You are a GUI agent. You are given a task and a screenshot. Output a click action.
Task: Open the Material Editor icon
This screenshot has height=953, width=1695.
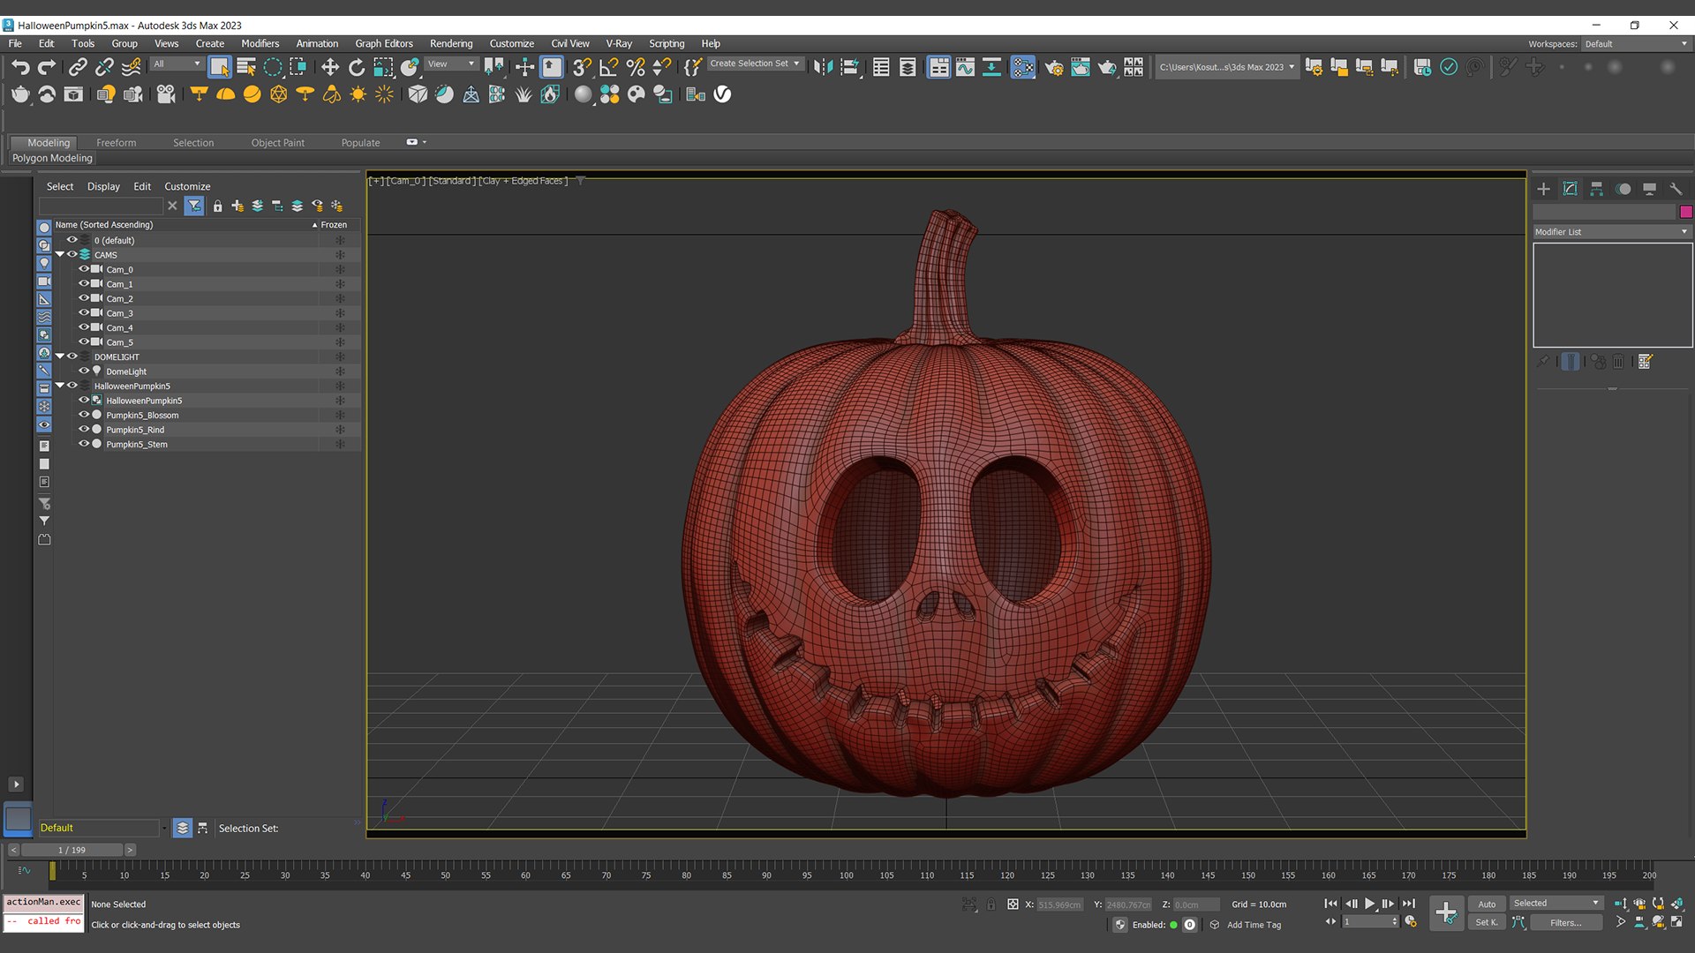point(1023,67)
